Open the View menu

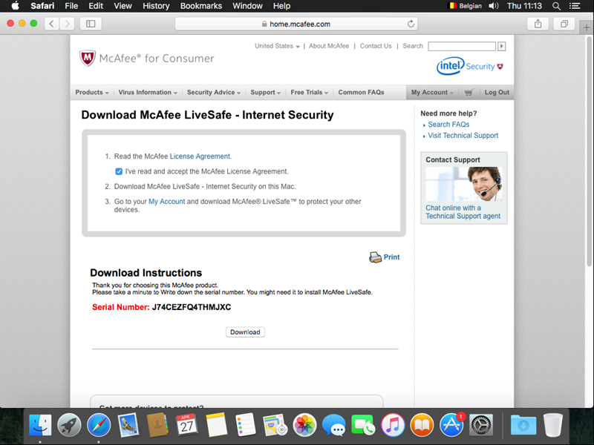[123, 6]
